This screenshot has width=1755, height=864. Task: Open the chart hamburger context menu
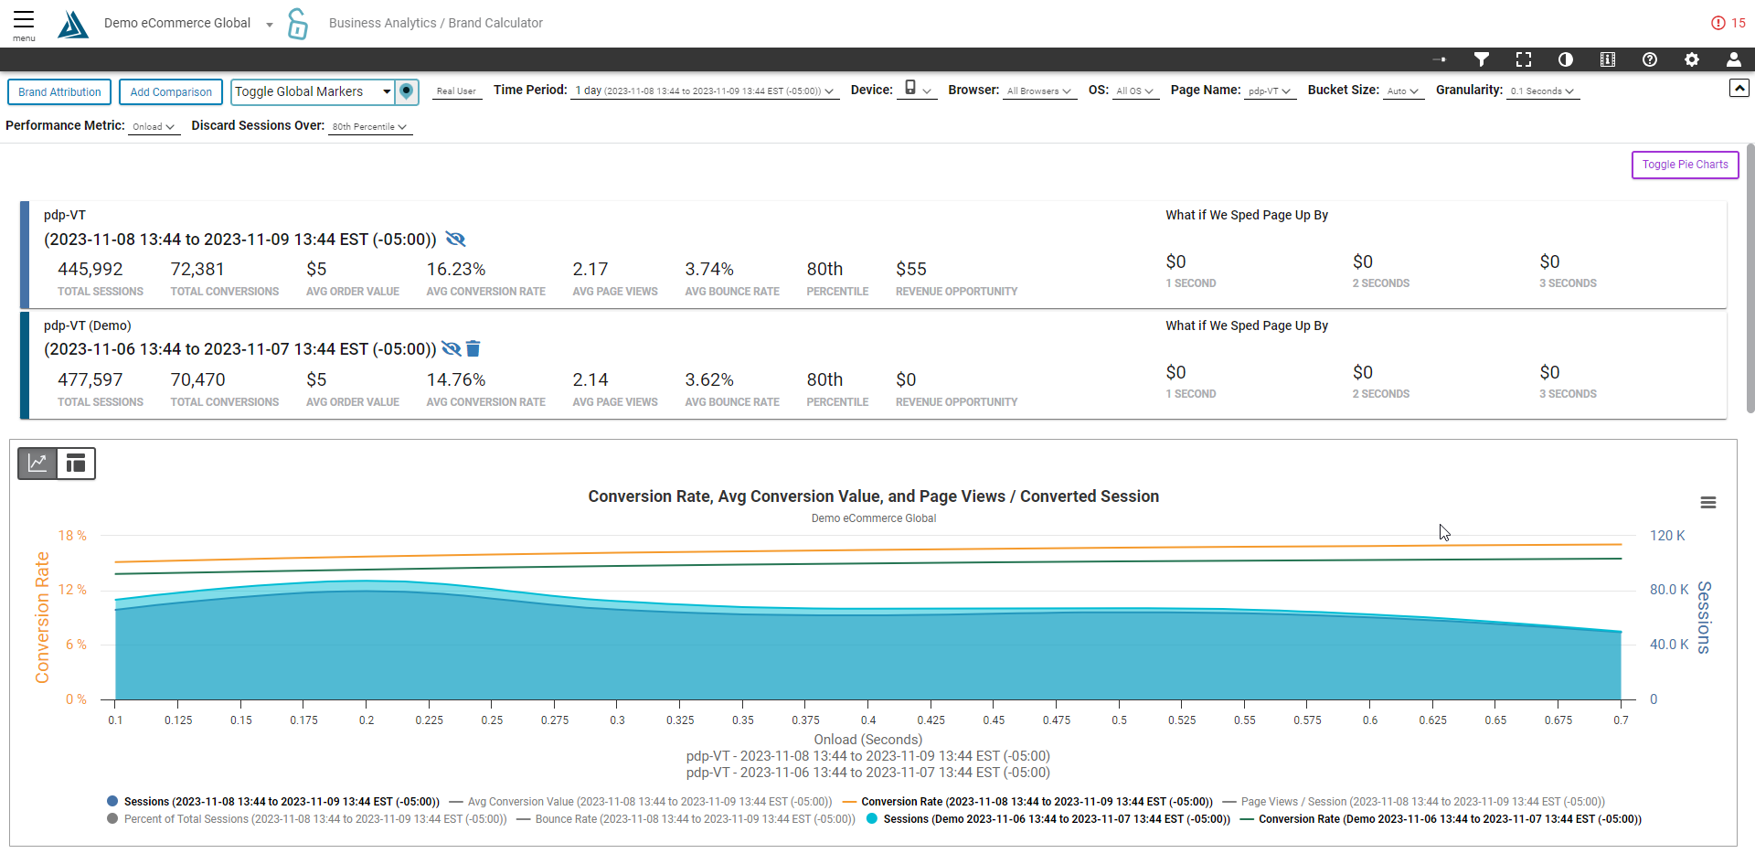(1707, 503)
